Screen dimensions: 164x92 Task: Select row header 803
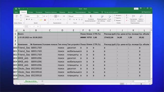pos(15,58)
